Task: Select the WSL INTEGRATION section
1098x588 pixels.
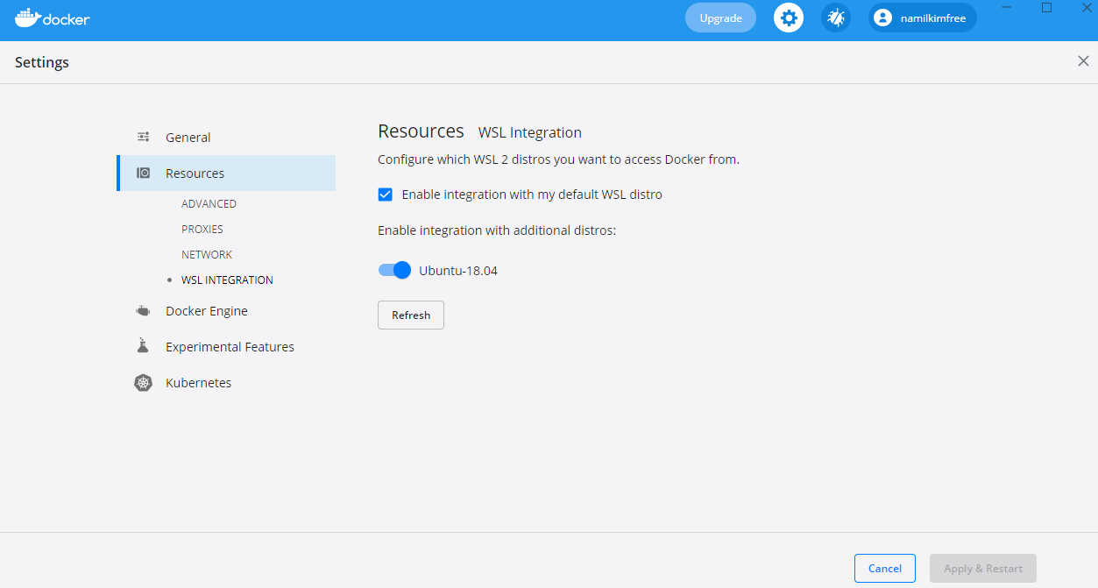Action: pyautogui.click(x=227, y=280)
